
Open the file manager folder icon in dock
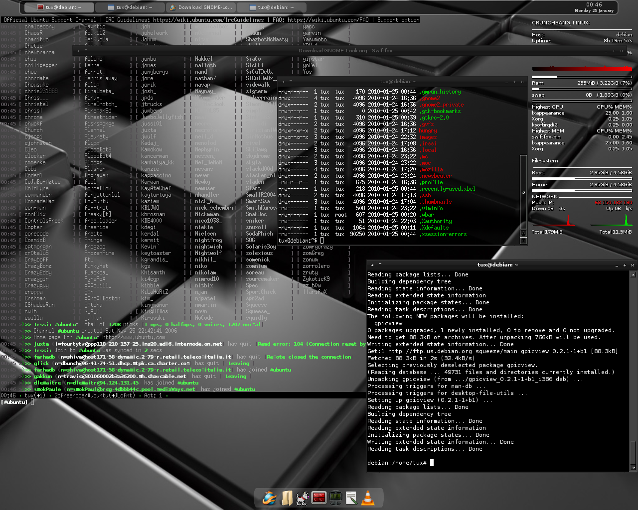click(287, 498)
